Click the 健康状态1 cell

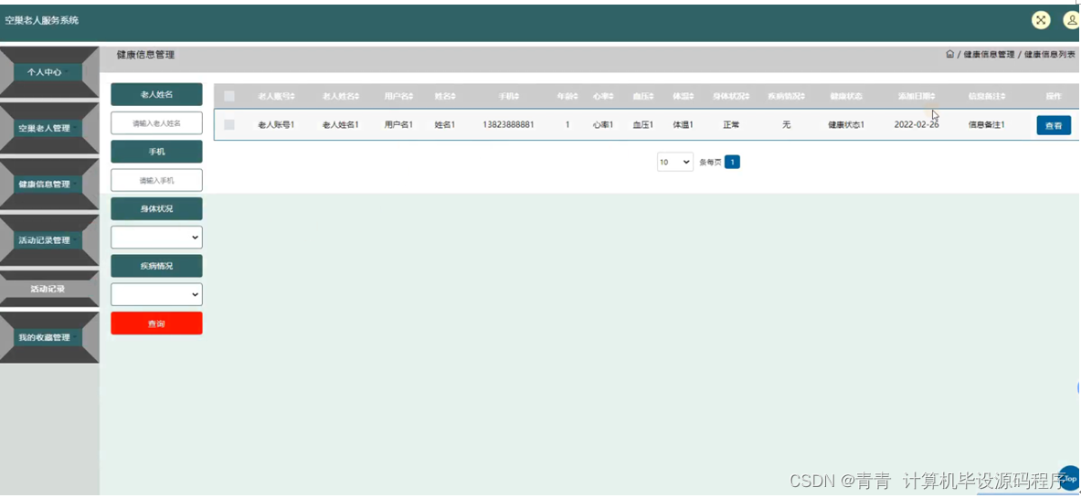(x=846, y=125)
